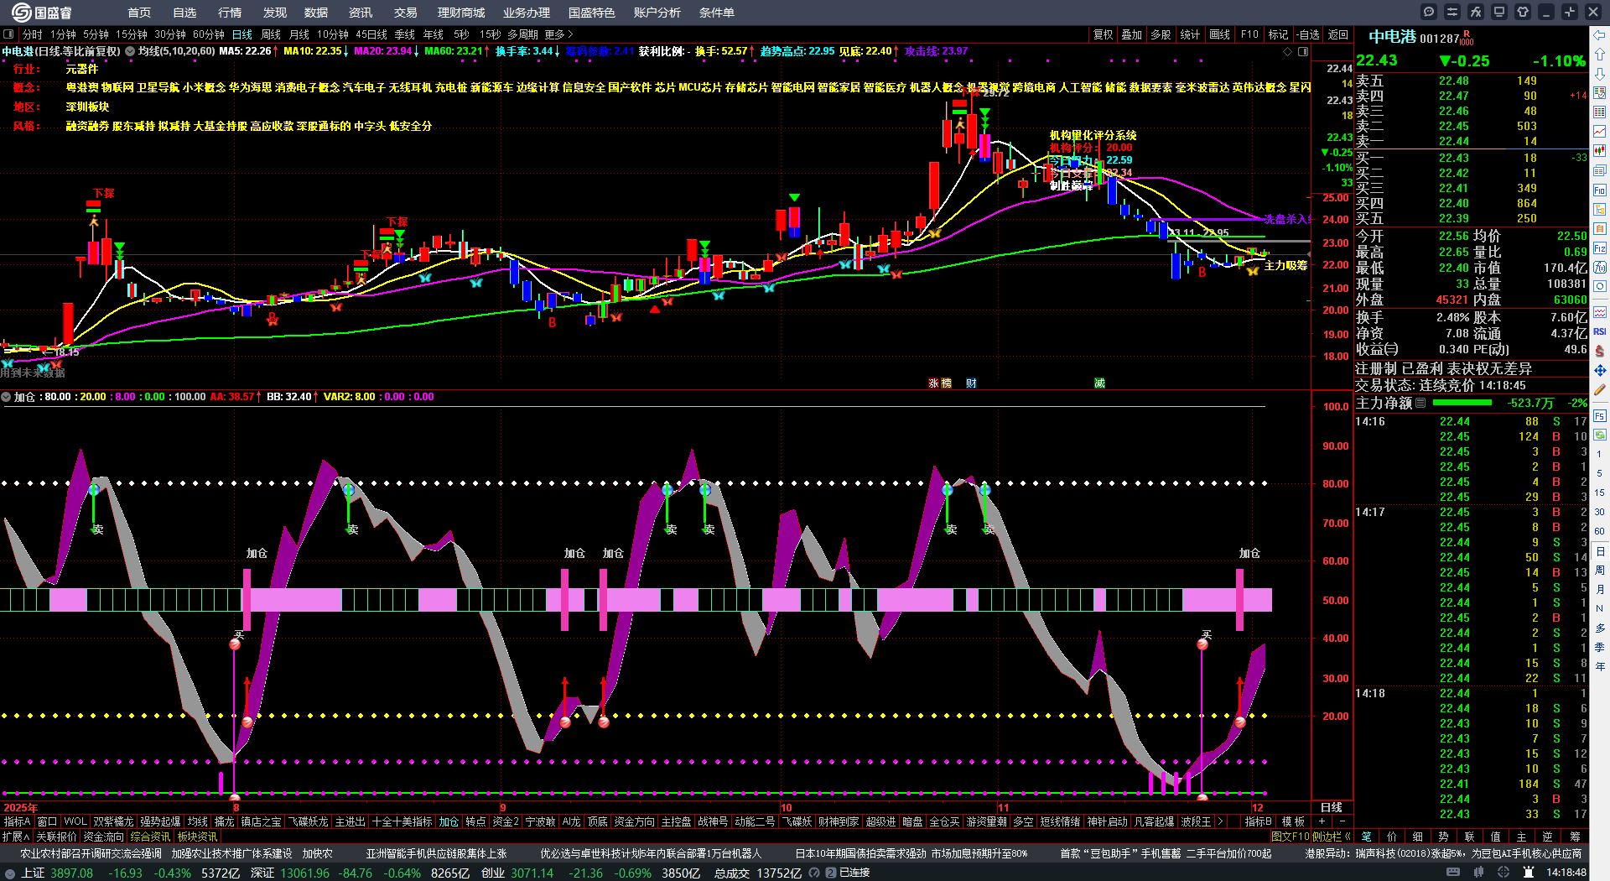Open the skin theme shirt icon
The width and height of the screenshot is (1610, 881).
pyautogui.click(x=1523, y=12)
